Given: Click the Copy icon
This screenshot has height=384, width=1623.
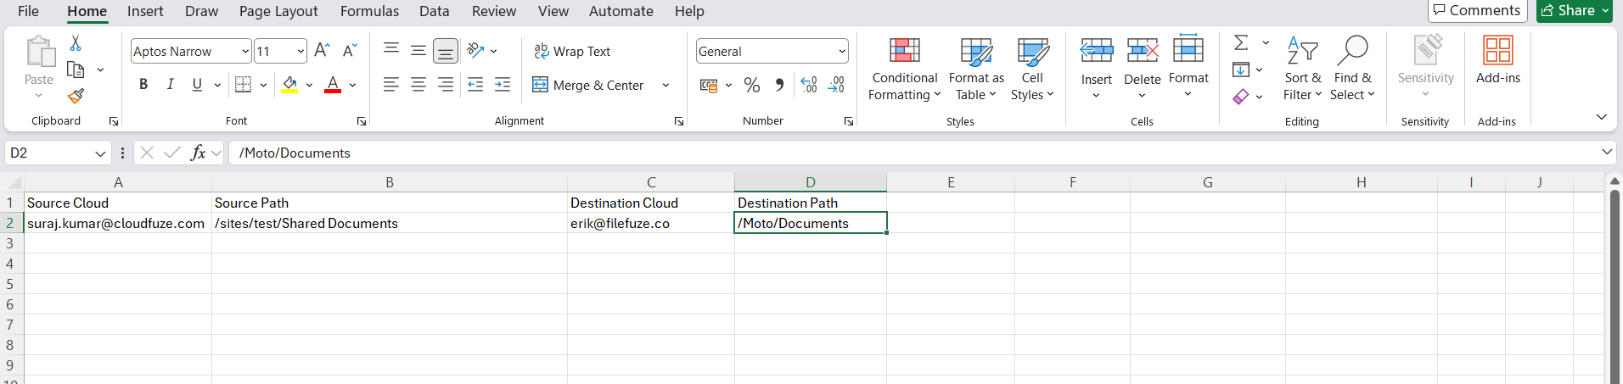Looking at the screenshot, I should [x=76, y=70].
